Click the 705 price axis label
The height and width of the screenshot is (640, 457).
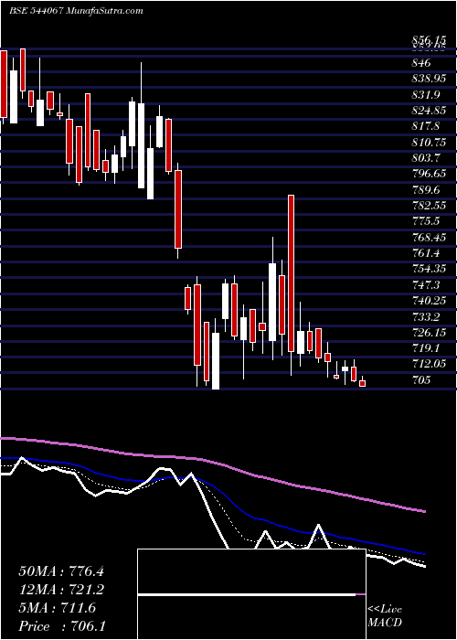421,379
